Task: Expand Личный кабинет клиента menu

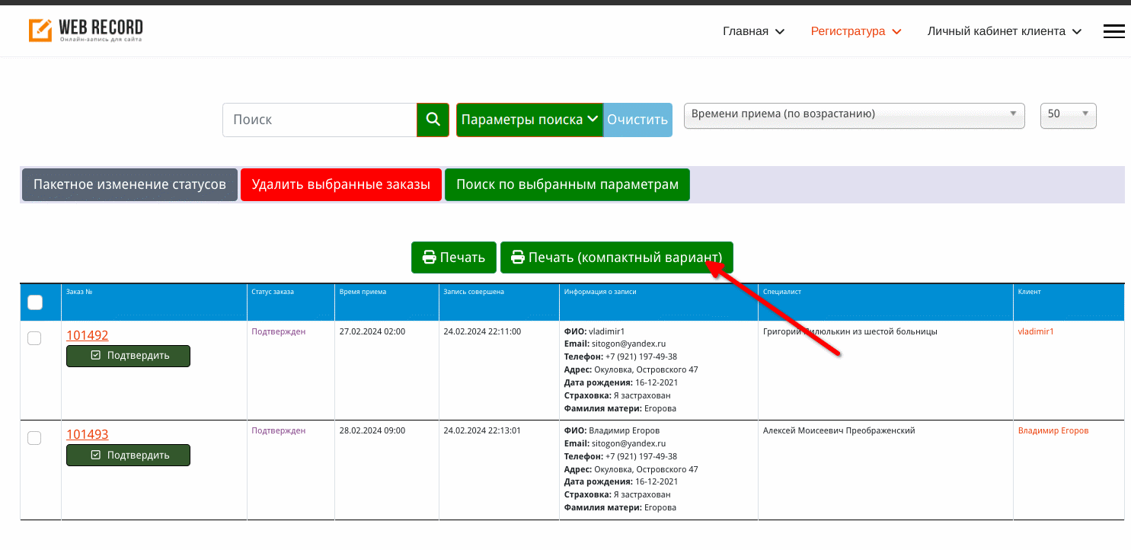Action: tap(1004, 31)
